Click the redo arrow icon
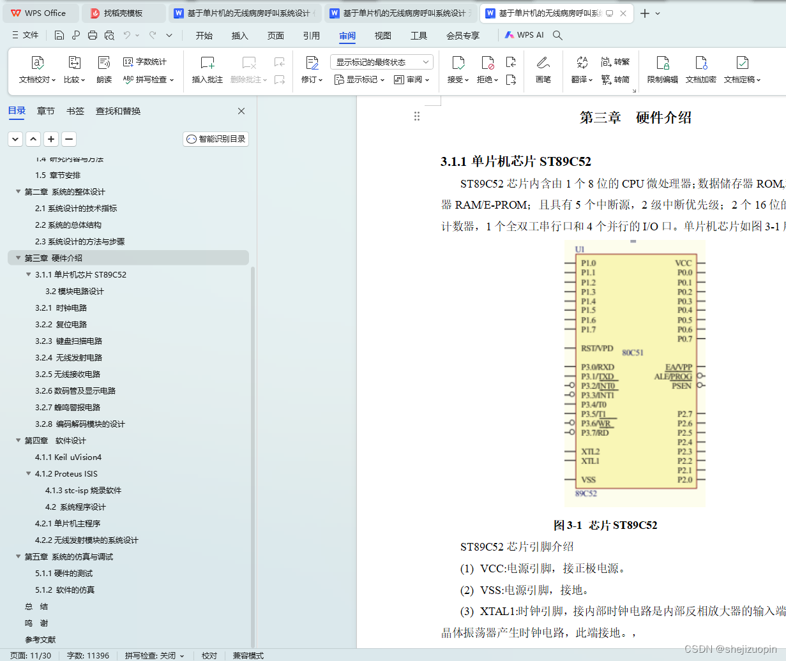 coord(153,35)
